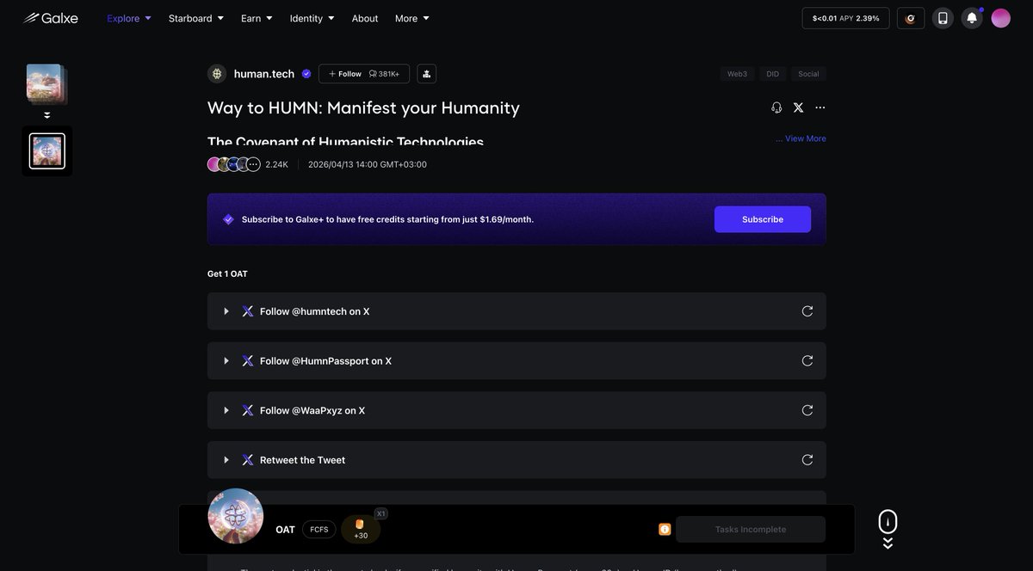
Task: Open the human.tech space name link
Action: (264, 74)
